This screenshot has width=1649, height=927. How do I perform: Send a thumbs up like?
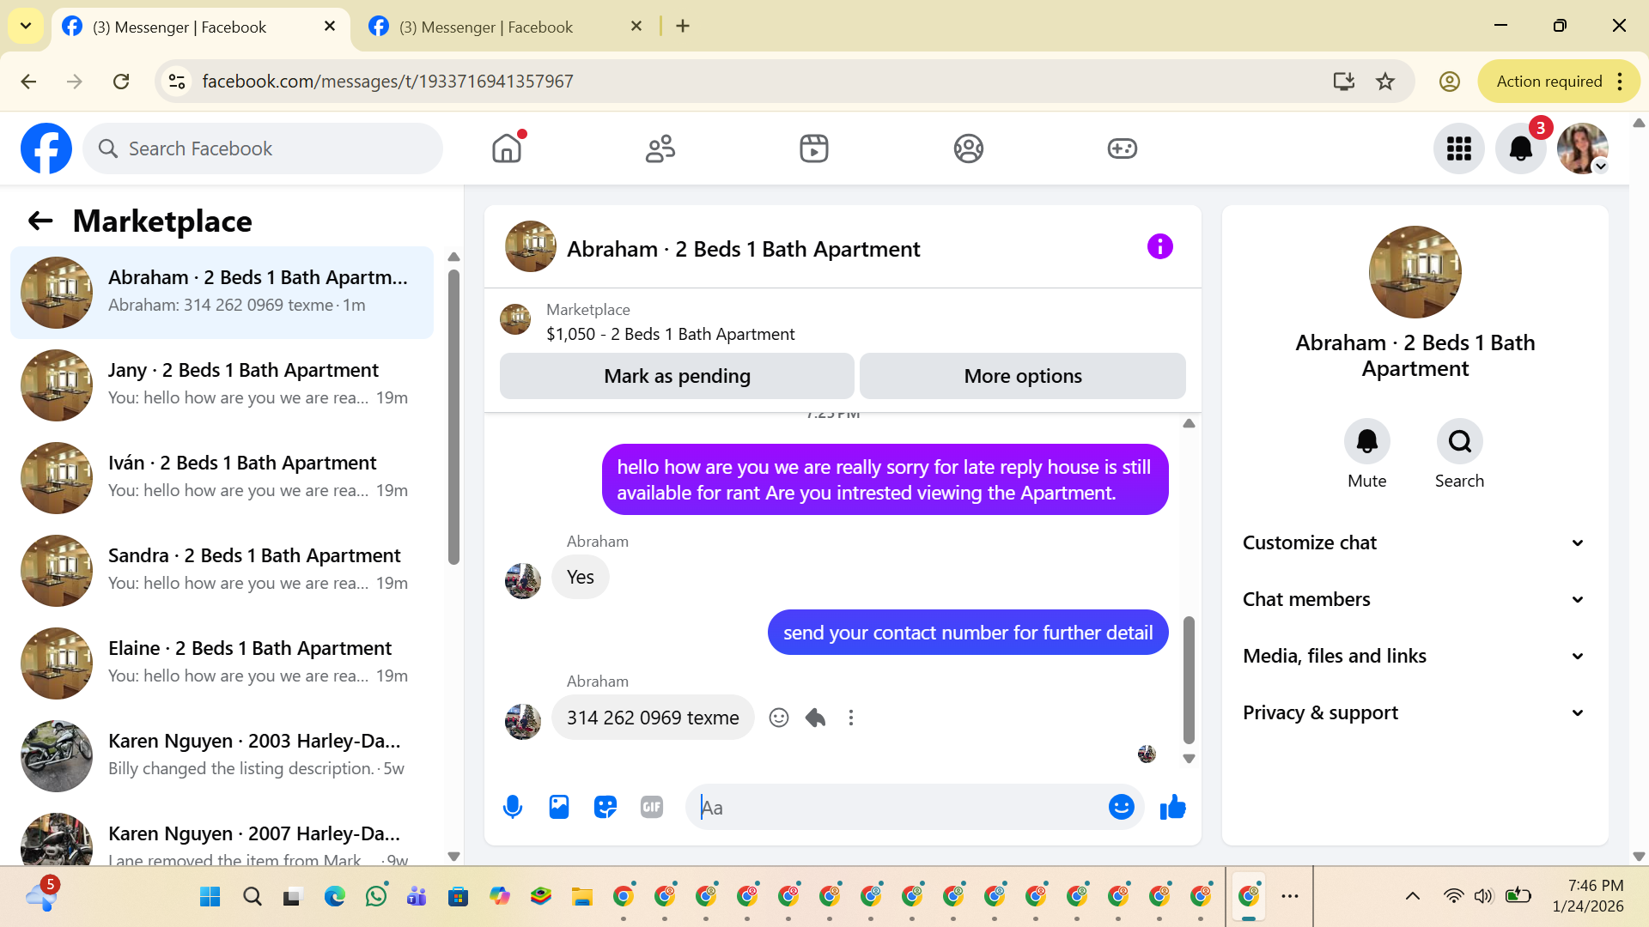(x=1172, y=807)
